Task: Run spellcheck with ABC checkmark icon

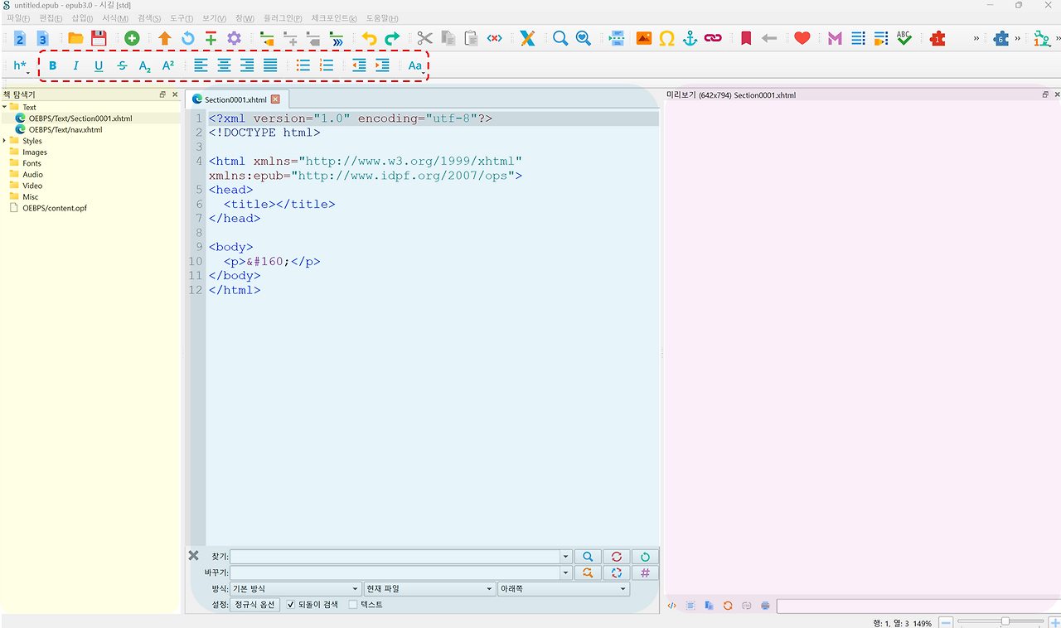Action: click(904, 38)
